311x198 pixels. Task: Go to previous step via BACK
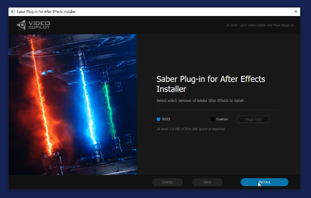tap(207, 182)
